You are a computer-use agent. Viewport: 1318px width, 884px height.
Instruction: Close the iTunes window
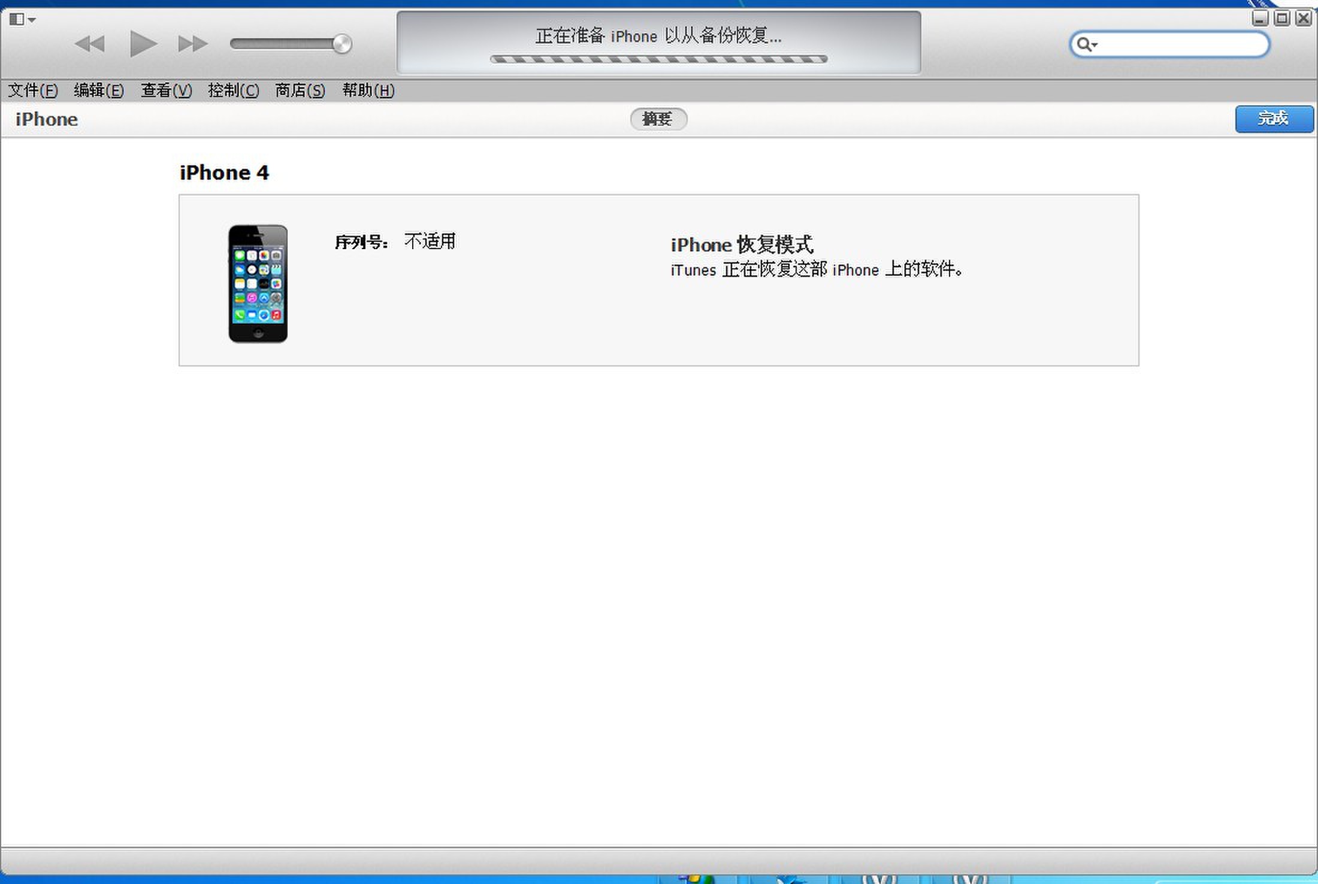[x=1304, y=18]
